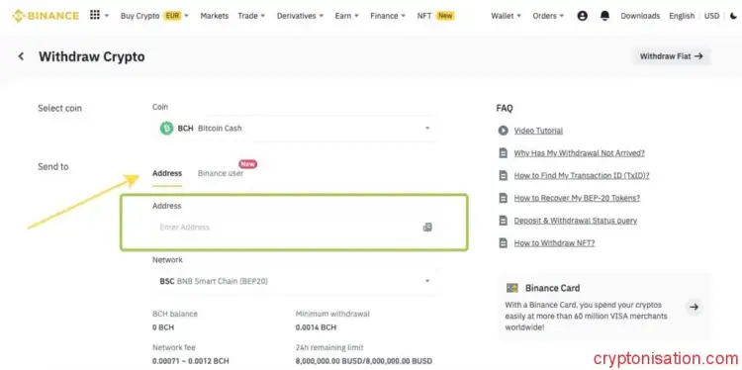742x370 pixels.
Task: Open the Video Tutorial link
Action: (x=538, y=131)
